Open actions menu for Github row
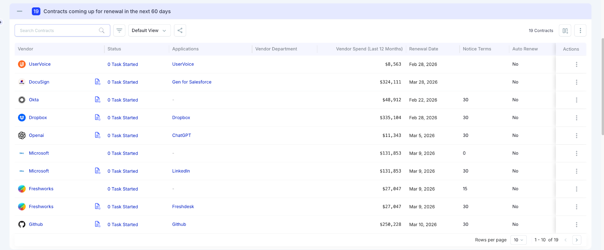 point(577,225)
